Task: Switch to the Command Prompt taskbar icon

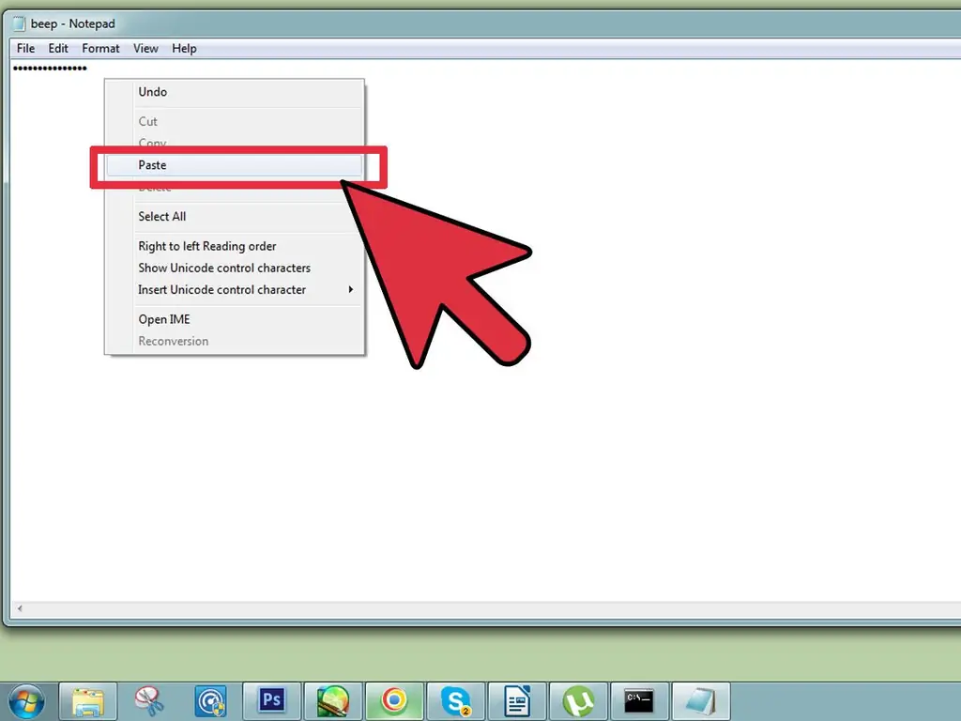Action: click(x=639, y=700)
